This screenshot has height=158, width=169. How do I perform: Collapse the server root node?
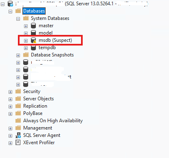[2, 4]
